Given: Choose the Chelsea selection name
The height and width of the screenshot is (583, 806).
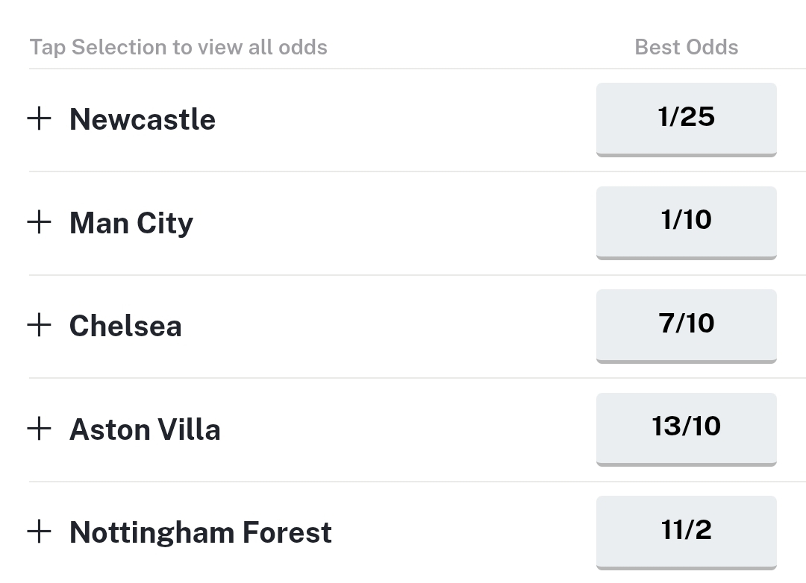Looking at the screenshot, I should (125, 326).
